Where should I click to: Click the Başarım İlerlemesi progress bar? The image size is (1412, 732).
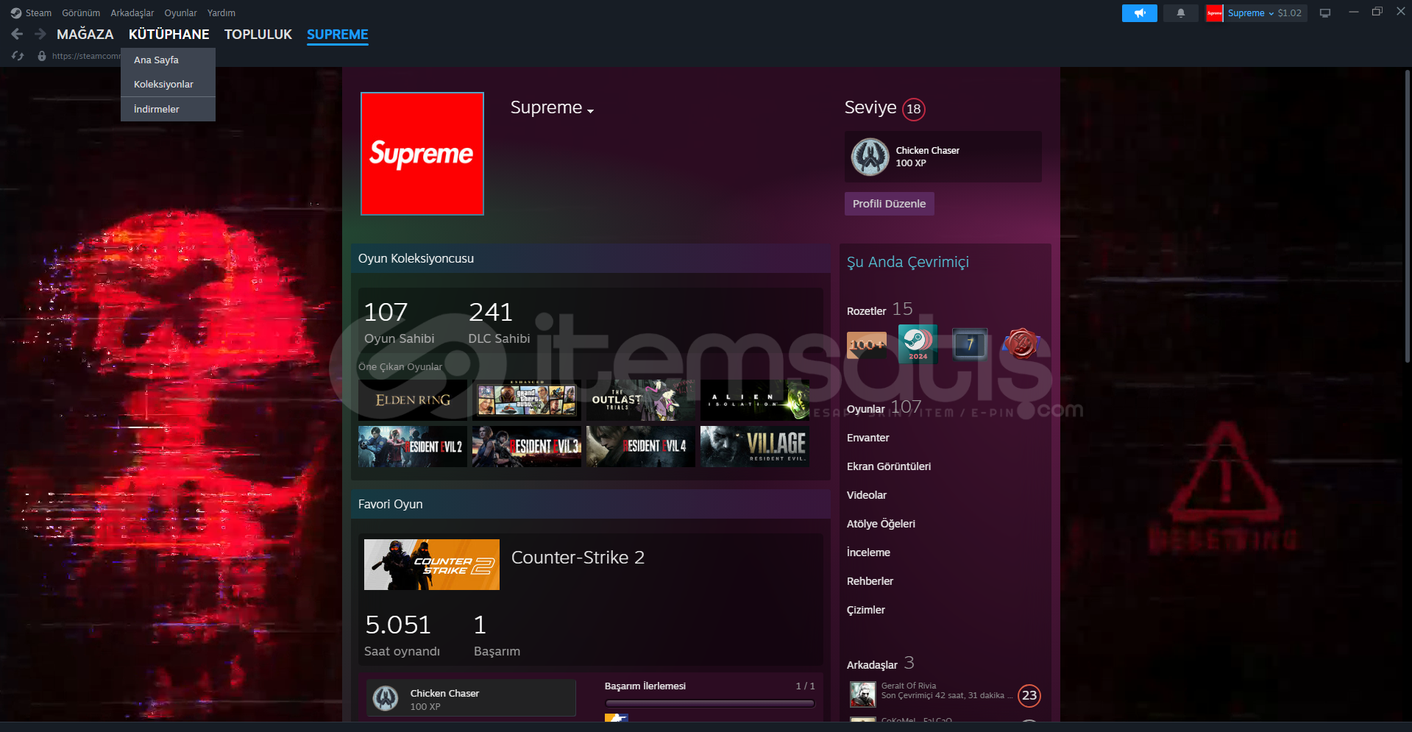pos(710,703)
